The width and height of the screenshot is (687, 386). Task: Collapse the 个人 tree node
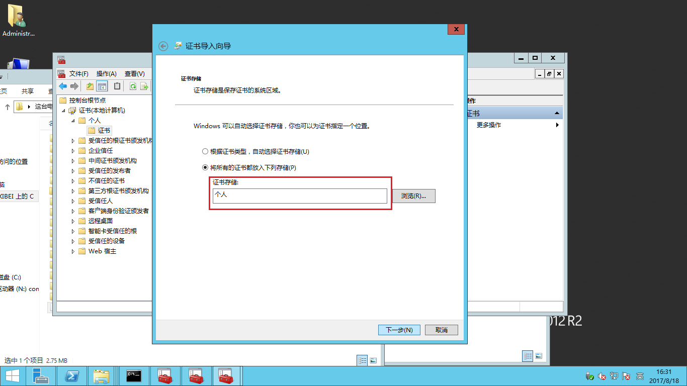pyautogui.click(x=73, y=121)
